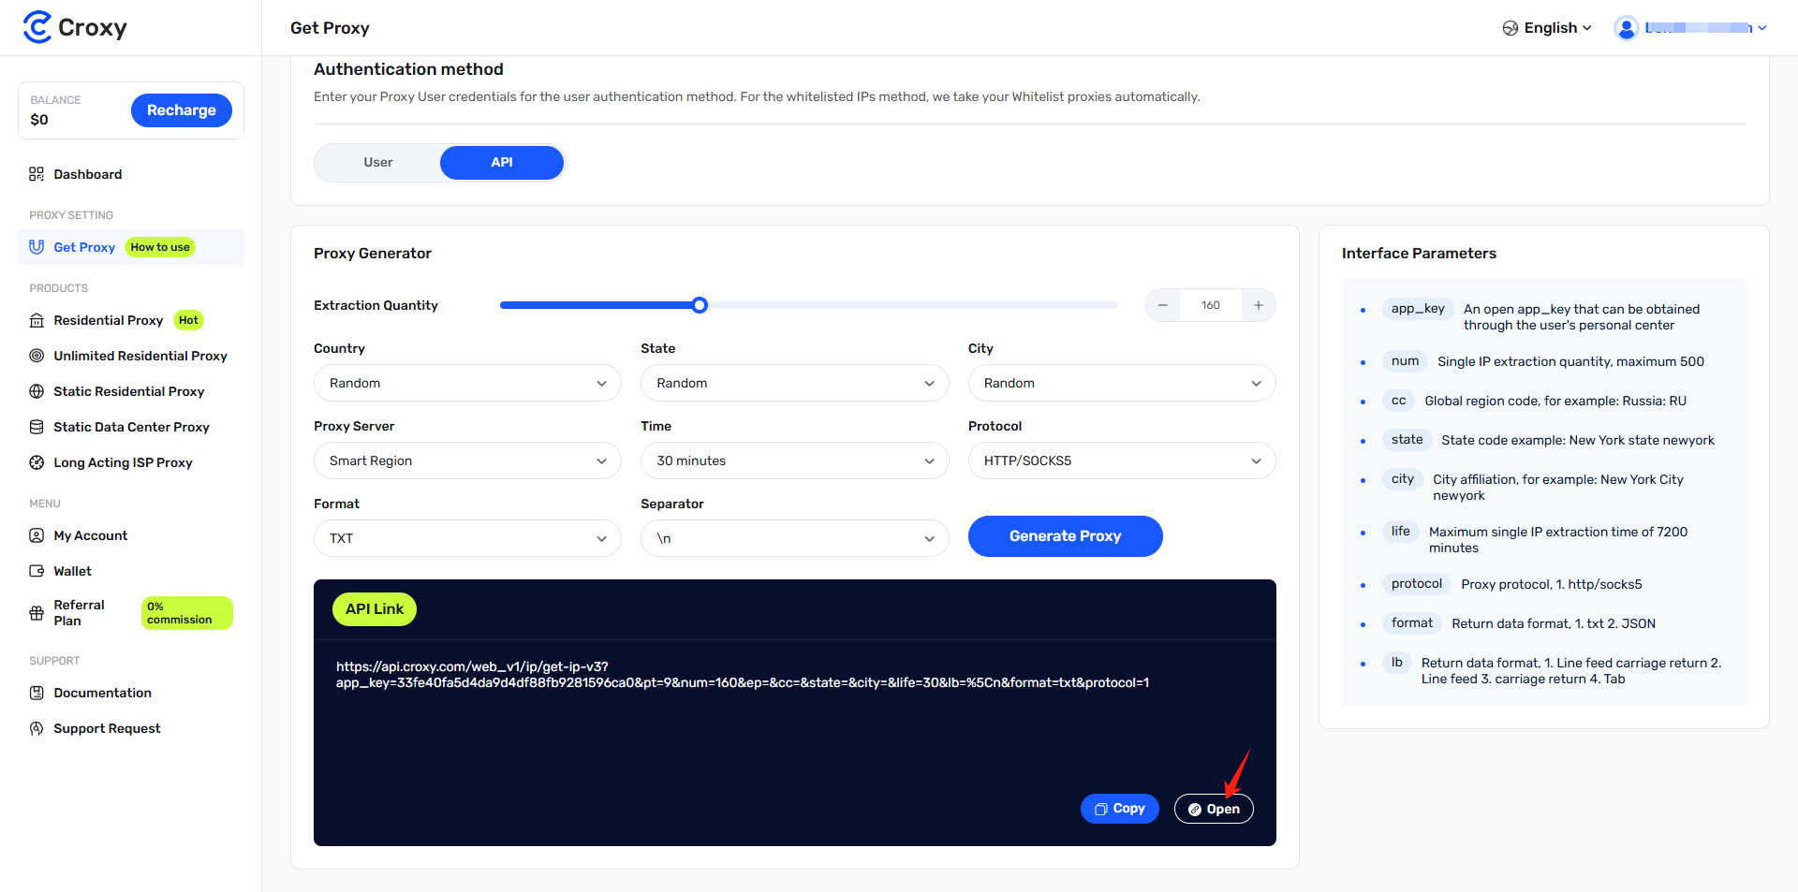Click the 0% commission badge
1798x892 pixels.
186,613
